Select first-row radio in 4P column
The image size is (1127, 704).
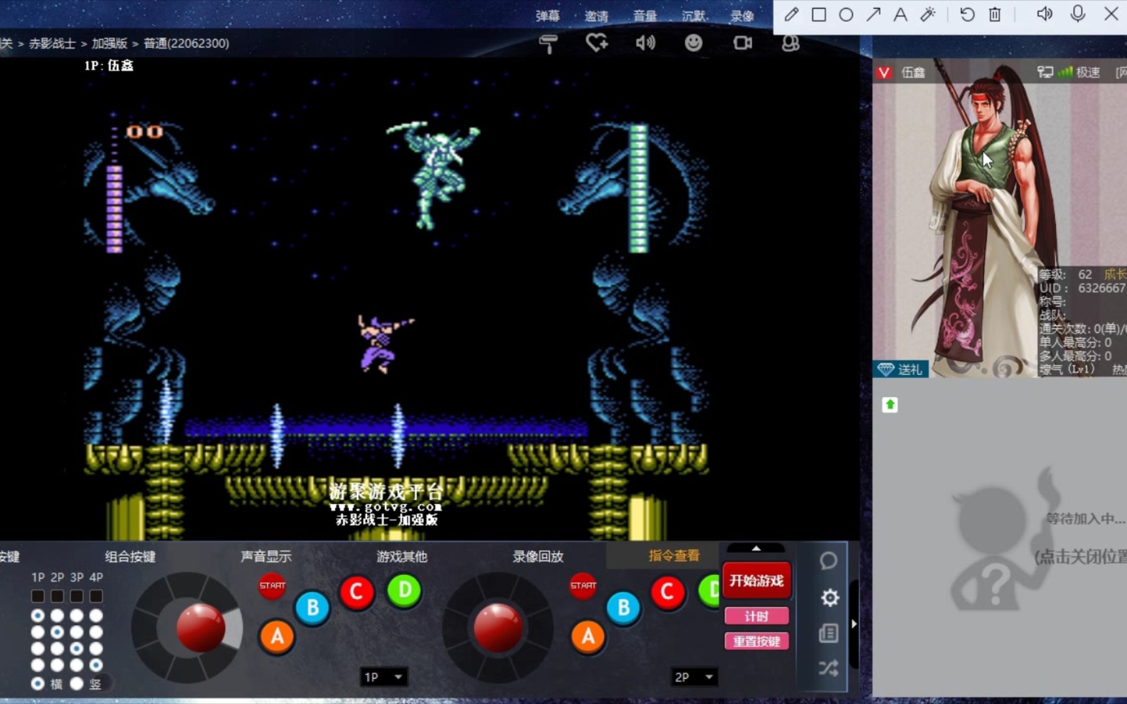(x=96, y=615)
